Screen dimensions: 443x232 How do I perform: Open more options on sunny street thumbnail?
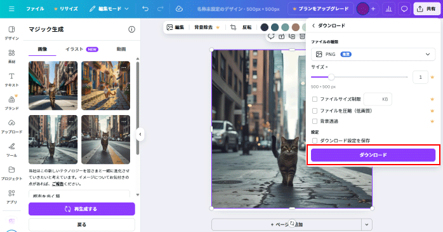(x=71, y=67)
